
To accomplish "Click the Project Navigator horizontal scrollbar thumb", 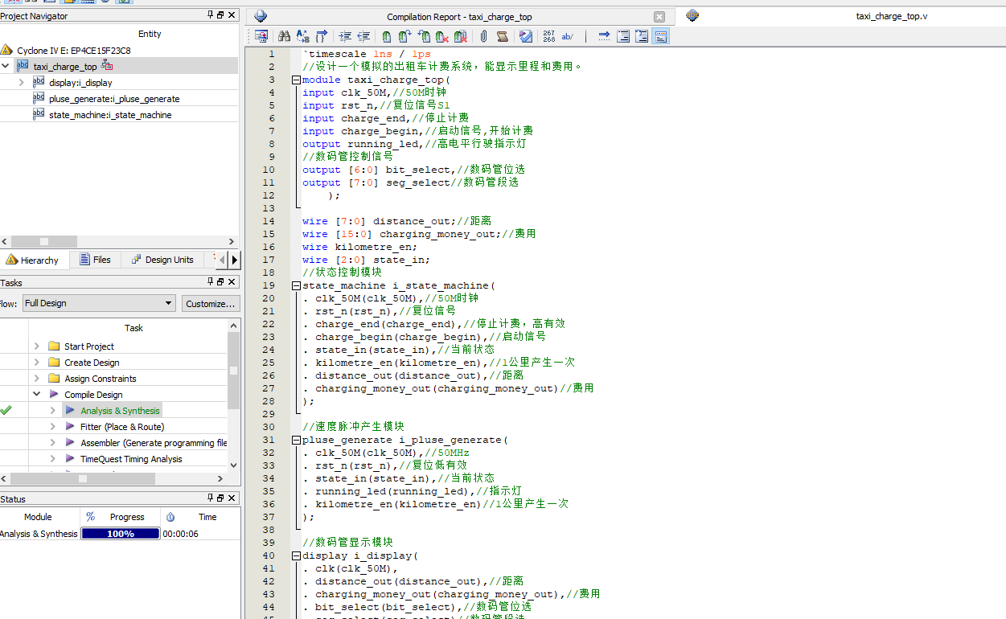I will point(43,241).
